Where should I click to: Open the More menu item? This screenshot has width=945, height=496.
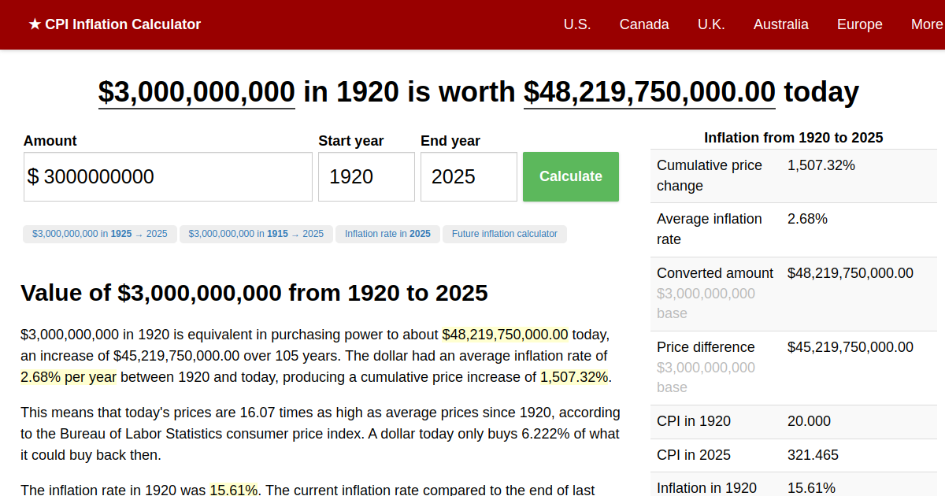(927, 24)
